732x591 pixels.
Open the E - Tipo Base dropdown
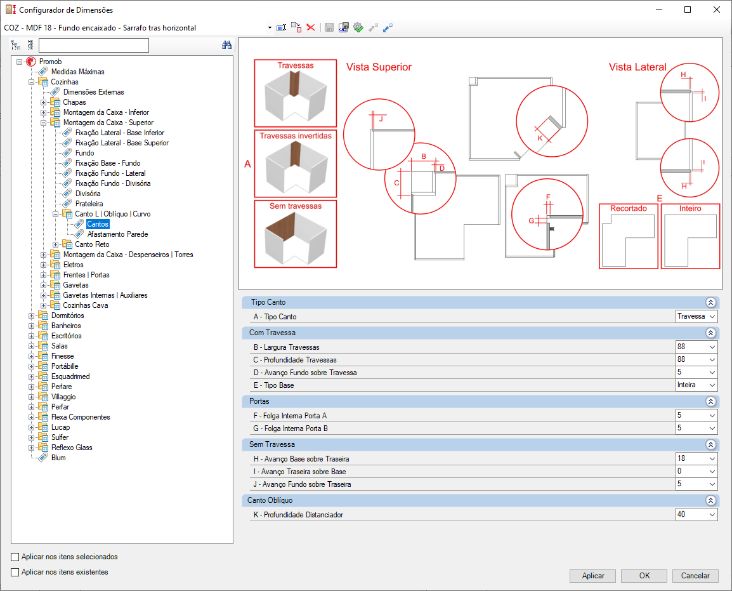[x=712, y=385]
